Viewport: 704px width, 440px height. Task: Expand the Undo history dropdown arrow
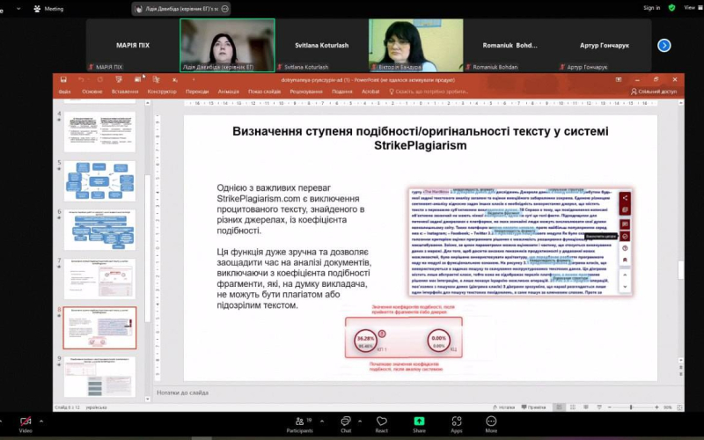point(89,79)
